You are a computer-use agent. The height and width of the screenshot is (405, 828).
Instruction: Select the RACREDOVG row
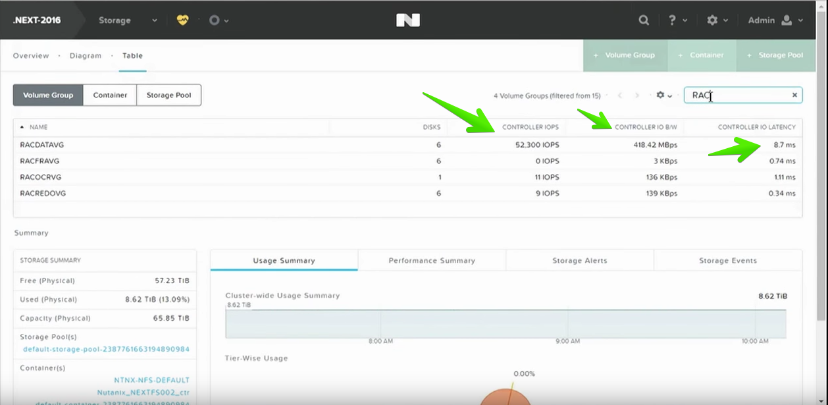[407, 194]
